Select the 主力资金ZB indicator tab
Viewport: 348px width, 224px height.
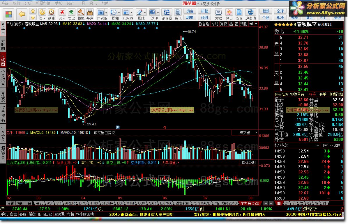click(x=250, y=203)
